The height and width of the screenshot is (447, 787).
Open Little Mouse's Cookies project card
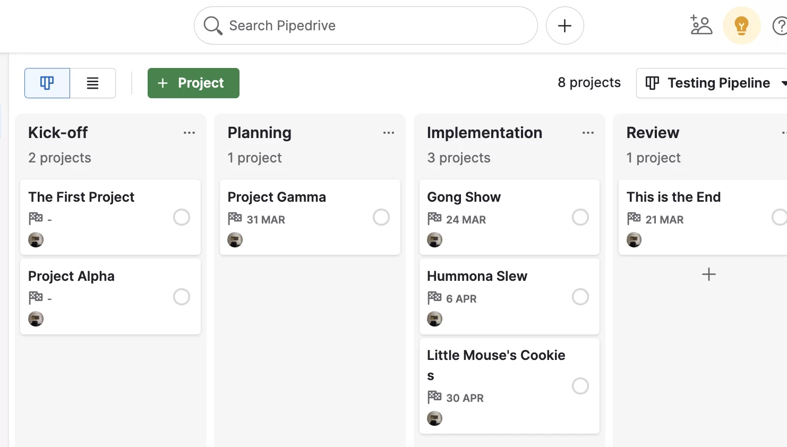(x=509, y=386)
